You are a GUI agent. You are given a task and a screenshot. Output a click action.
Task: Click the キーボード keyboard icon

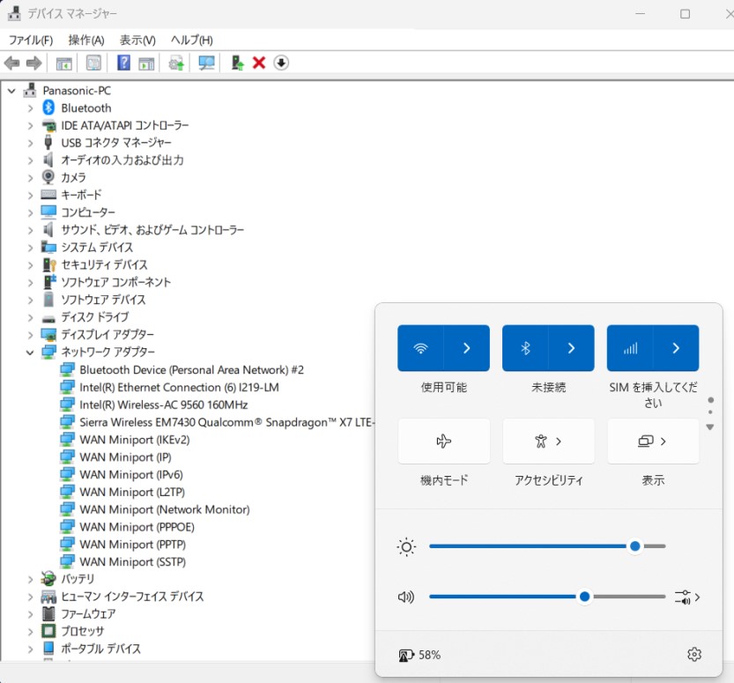[48, 194]
